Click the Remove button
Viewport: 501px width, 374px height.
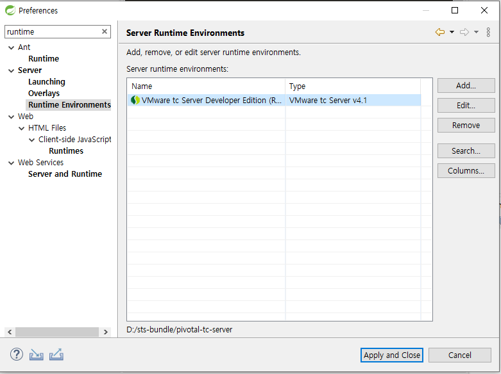coord(466,125)
